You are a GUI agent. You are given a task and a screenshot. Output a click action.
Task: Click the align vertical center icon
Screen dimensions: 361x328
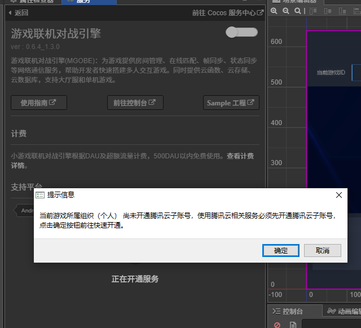pyautogui.click(x=327, y=11)
